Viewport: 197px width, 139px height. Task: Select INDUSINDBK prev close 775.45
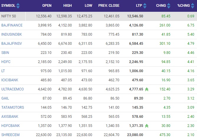(114, 34)
